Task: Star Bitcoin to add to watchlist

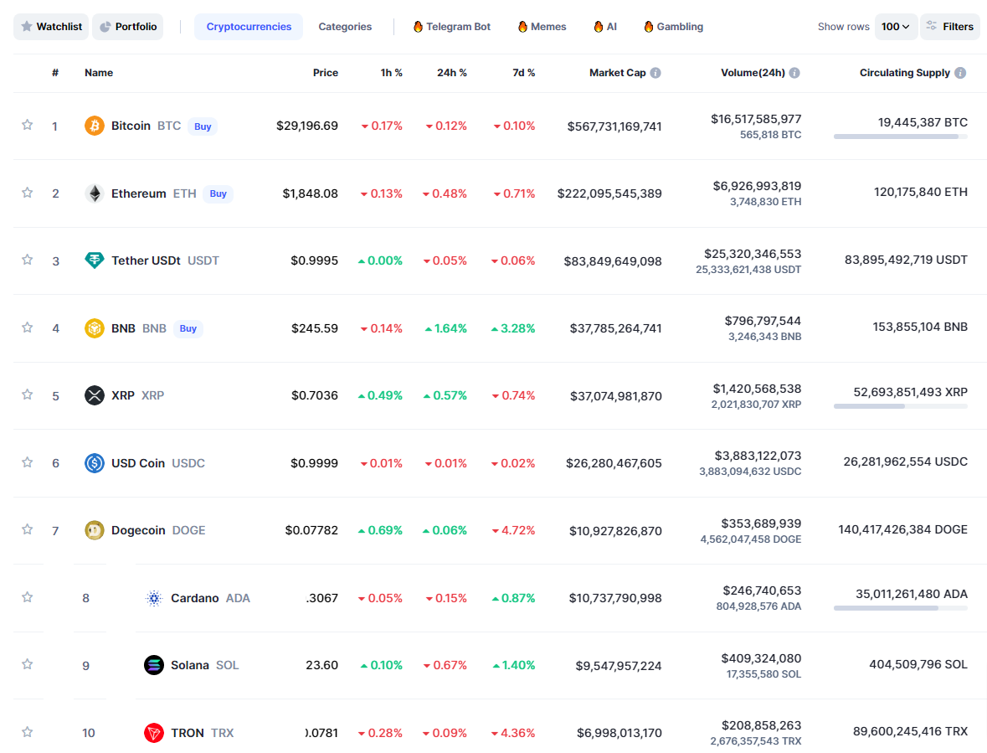Action: [x=27, y=125]
